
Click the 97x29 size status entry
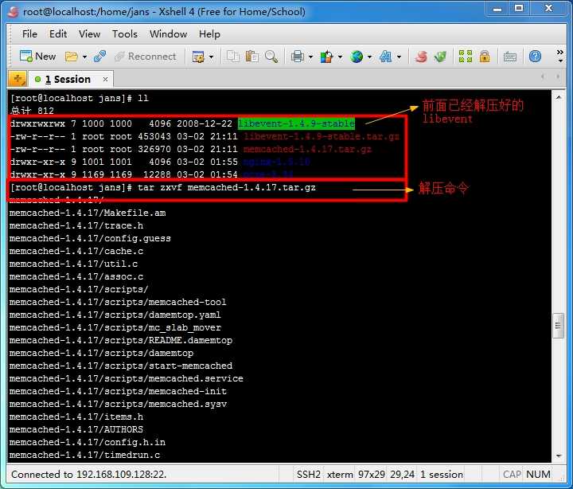click(372, 475)
